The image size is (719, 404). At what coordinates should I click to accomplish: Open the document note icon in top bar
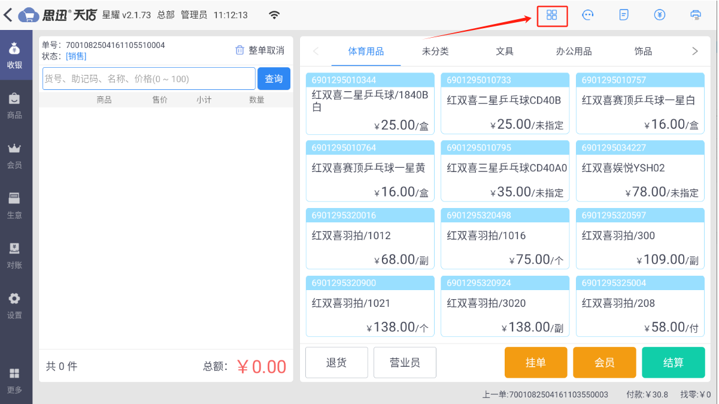coord(624,15)
